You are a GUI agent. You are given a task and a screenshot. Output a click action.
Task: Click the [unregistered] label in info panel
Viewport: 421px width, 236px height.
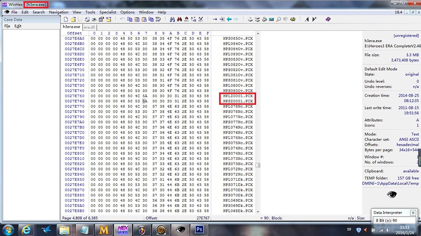pos(406,36)
